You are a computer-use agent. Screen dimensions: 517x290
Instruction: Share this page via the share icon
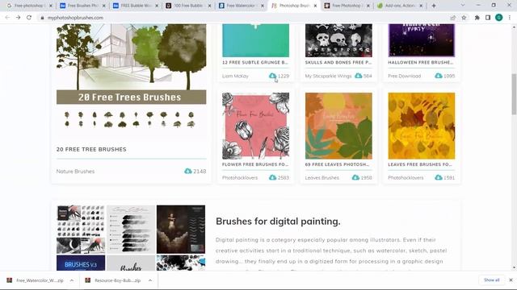click(452, 18)
